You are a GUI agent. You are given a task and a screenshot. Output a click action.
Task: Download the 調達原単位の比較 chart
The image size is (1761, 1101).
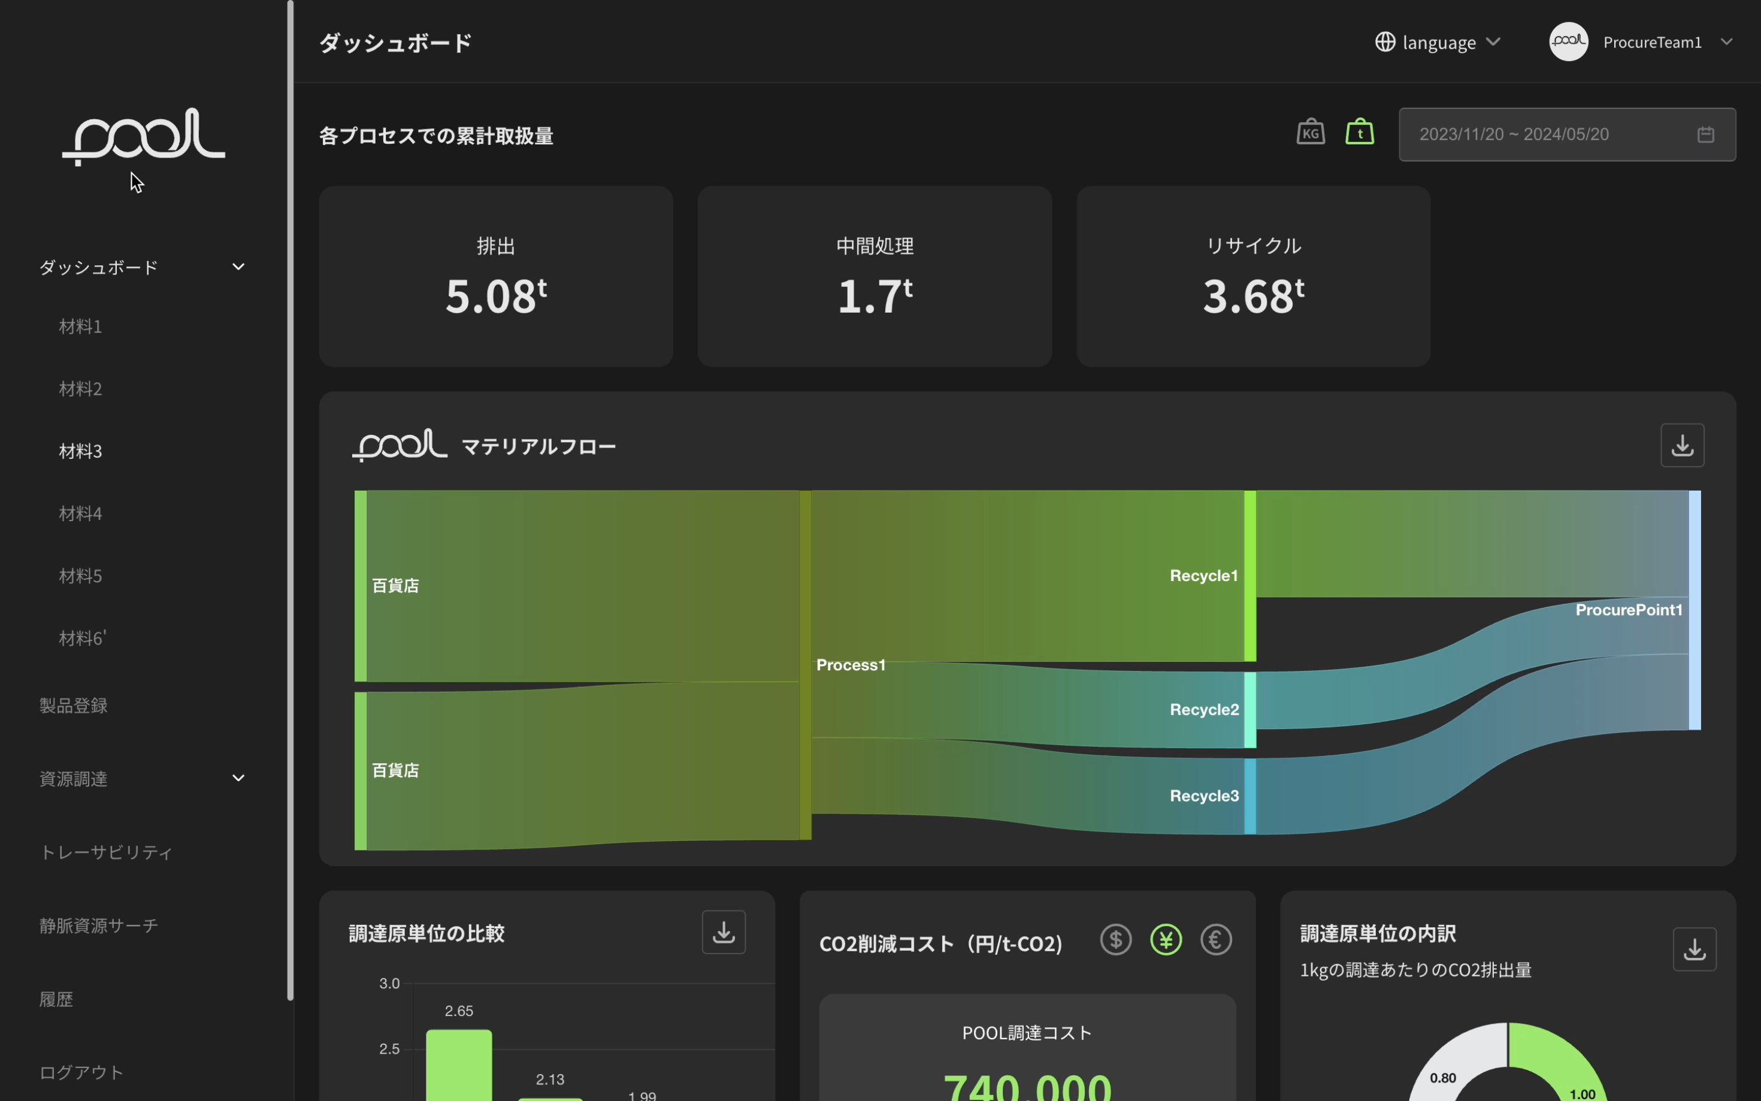coord(723,931)
